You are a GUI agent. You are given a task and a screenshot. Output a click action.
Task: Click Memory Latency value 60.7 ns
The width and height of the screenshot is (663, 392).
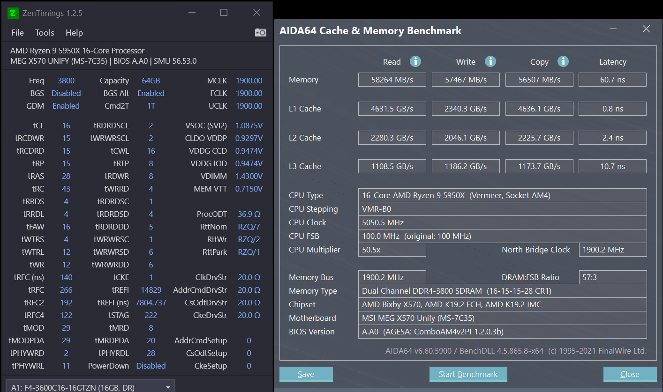coord(612,80)
